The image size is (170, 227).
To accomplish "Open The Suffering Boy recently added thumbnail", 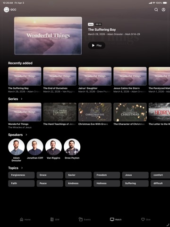I will point(25,76).
